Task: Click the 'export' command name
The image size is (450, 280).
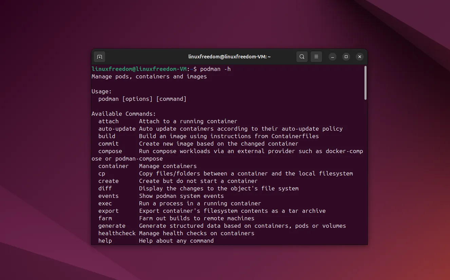Action: tap(109, 211)
